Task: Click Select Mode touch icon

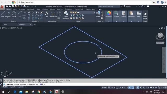Action: tap(145, 15)
